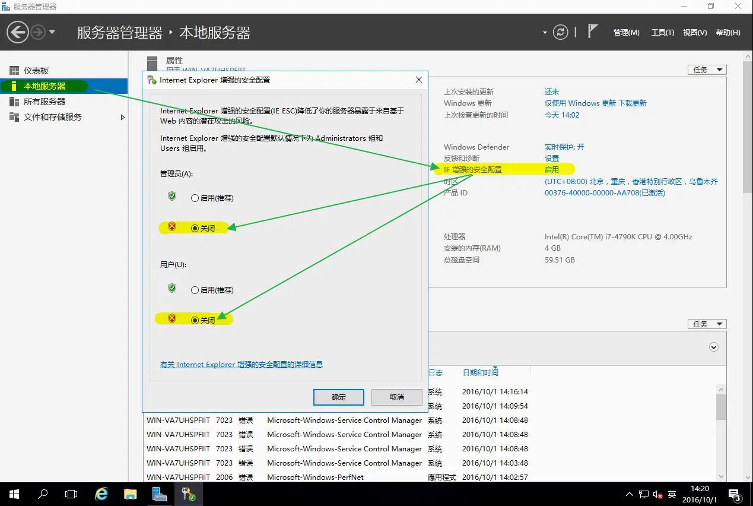Open Windows 更新 setting link
Screen dimensions: 753x506
tap(595, 103)
